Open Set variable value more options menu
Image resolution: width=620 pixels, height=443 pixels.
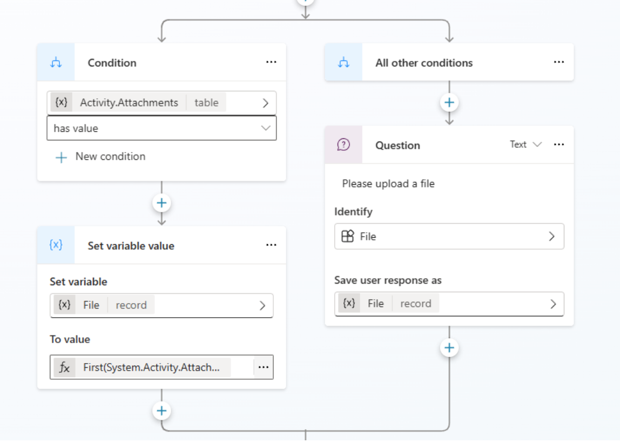[271, 245]
